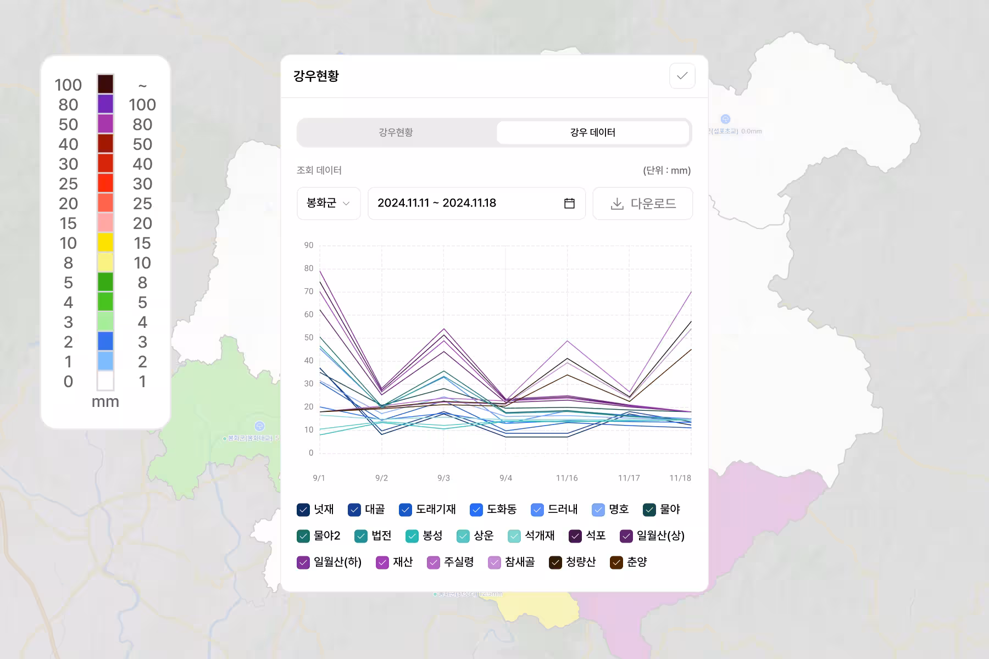Open the calendar date picker icon

[569, 203]
